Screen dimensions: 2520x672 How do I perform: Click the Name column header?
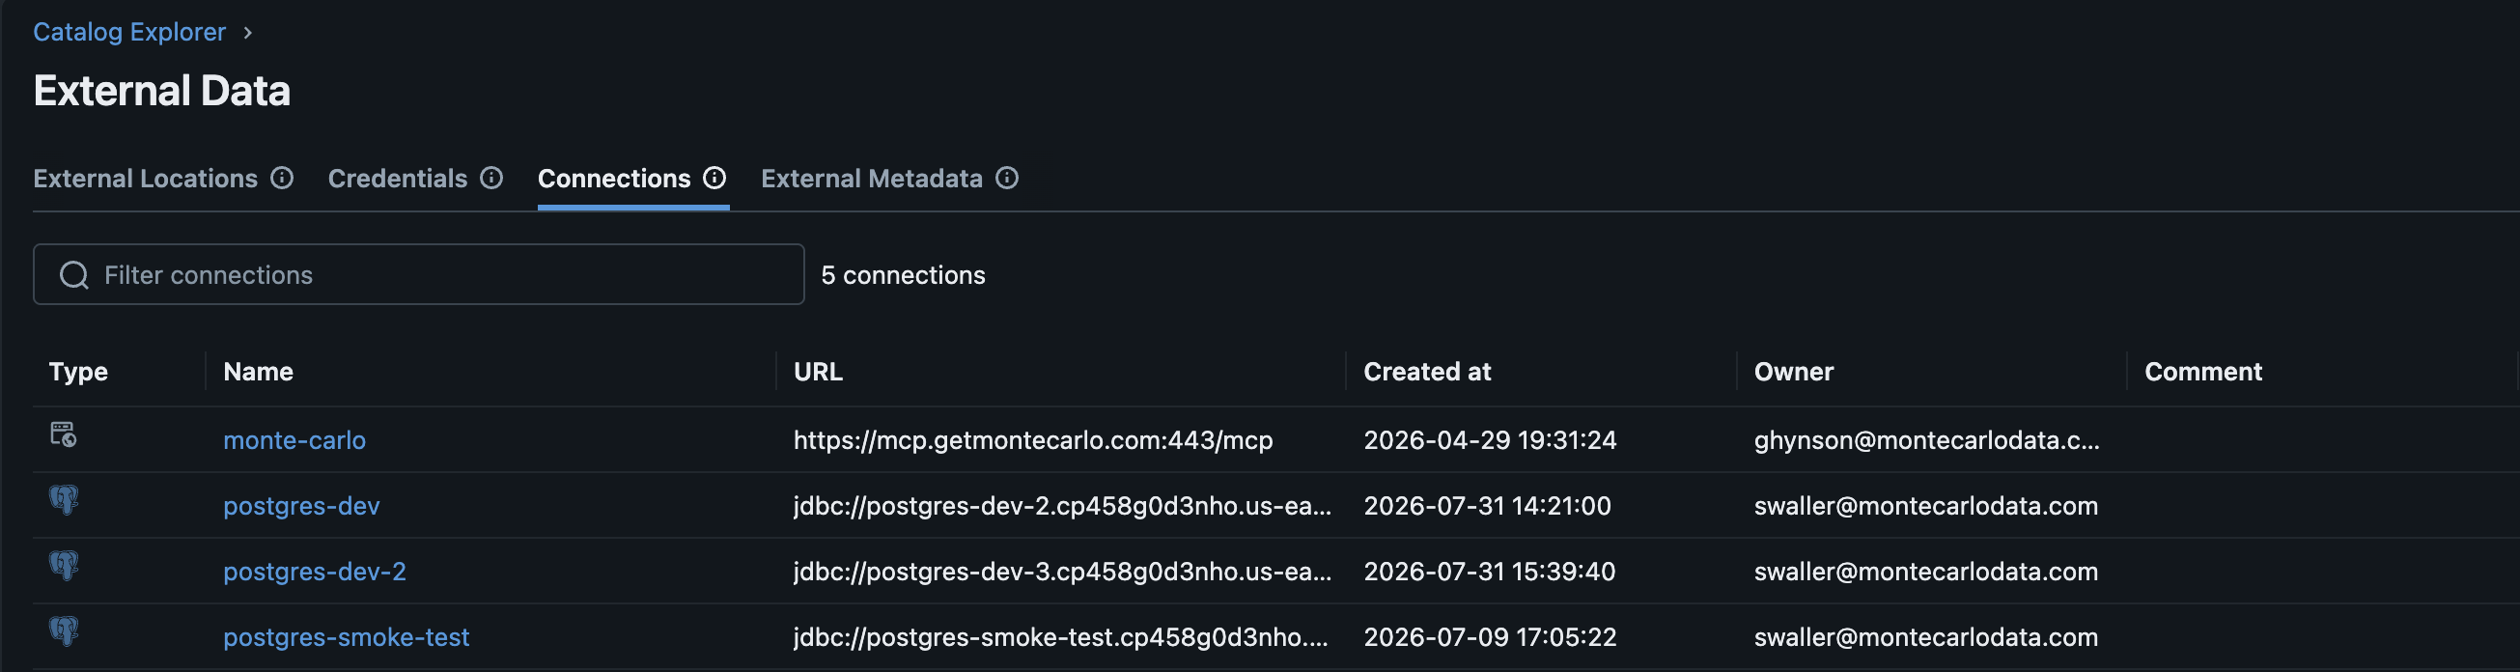[x=258, y=372]
